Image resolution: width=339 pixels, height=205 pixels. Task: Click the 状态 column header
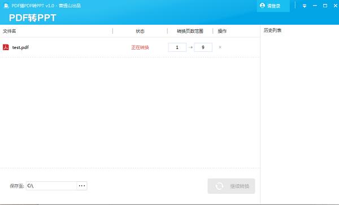point(140,31)
